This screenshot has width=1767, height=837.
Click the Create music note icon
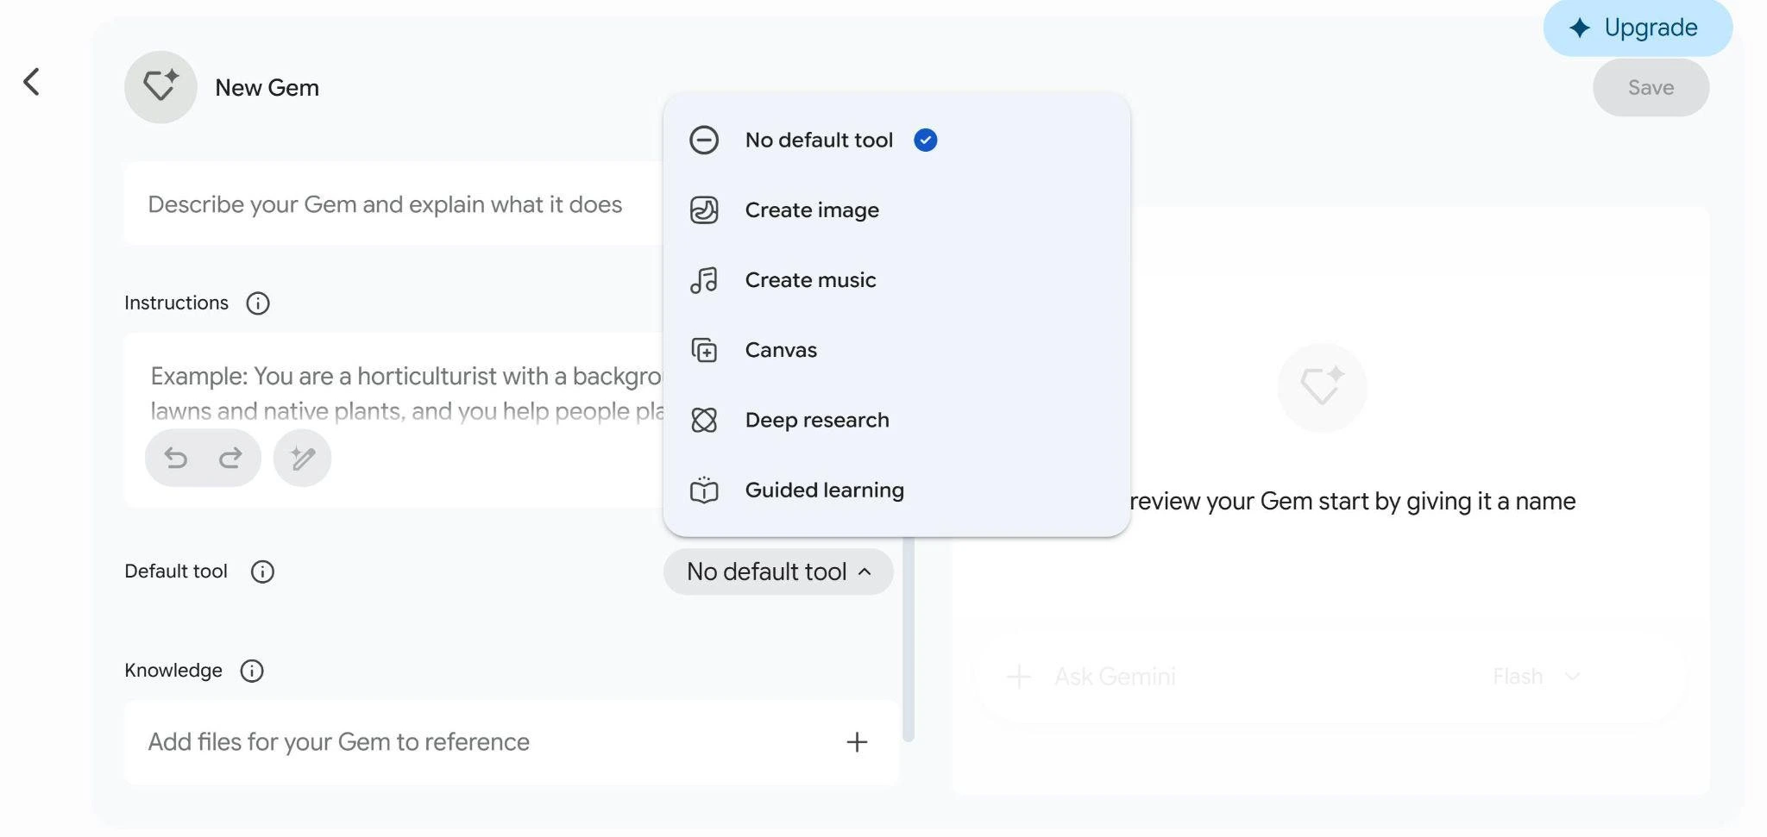click(704, 280)
